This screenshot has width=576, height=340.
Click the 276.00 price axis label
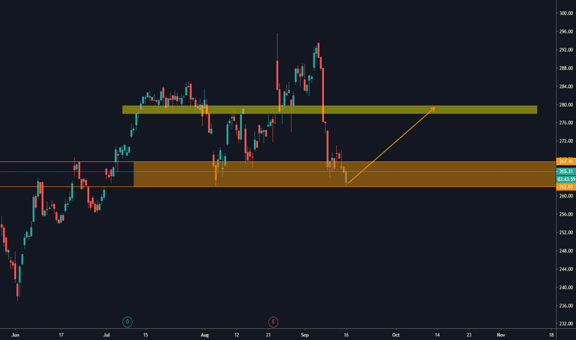[566, 123]
